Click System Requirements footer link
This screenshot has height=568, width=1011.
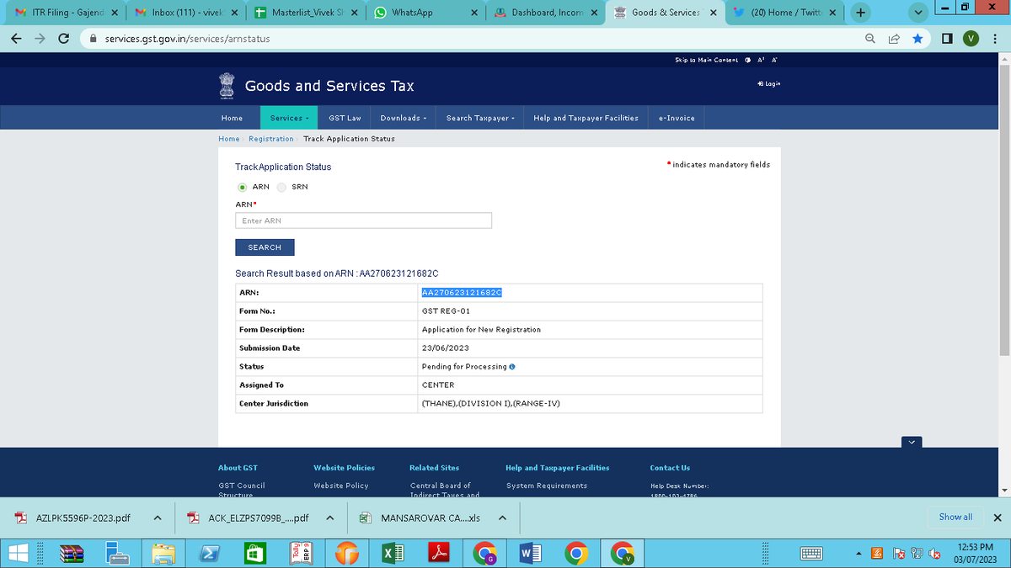point(547,486)
